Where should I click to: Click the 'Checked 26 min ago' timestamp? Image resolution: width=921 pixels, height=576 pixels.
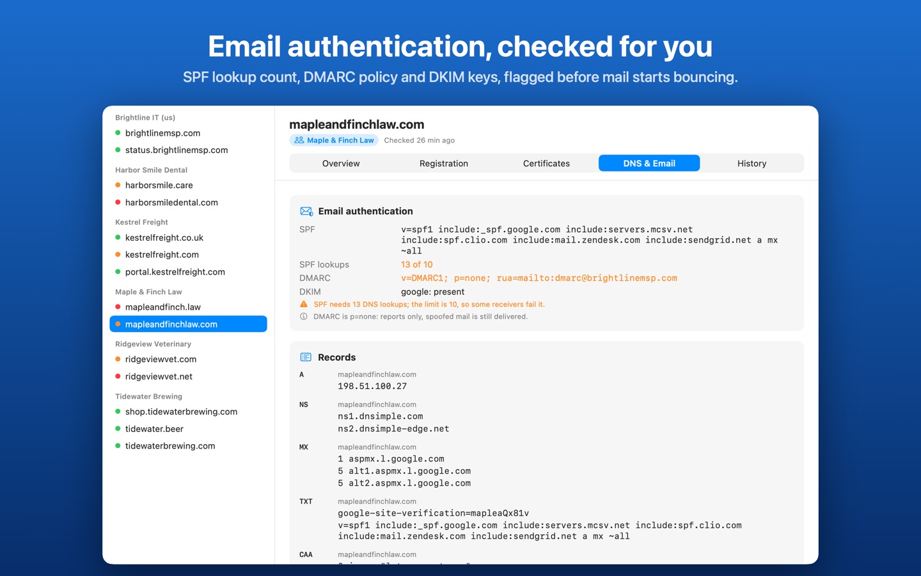[420, 140]
